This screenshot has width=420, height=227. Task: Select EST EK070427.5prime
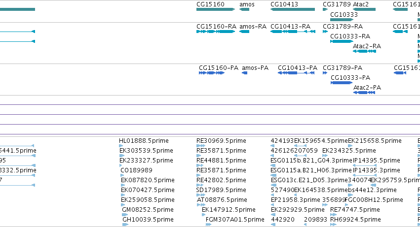pos(148,190)
